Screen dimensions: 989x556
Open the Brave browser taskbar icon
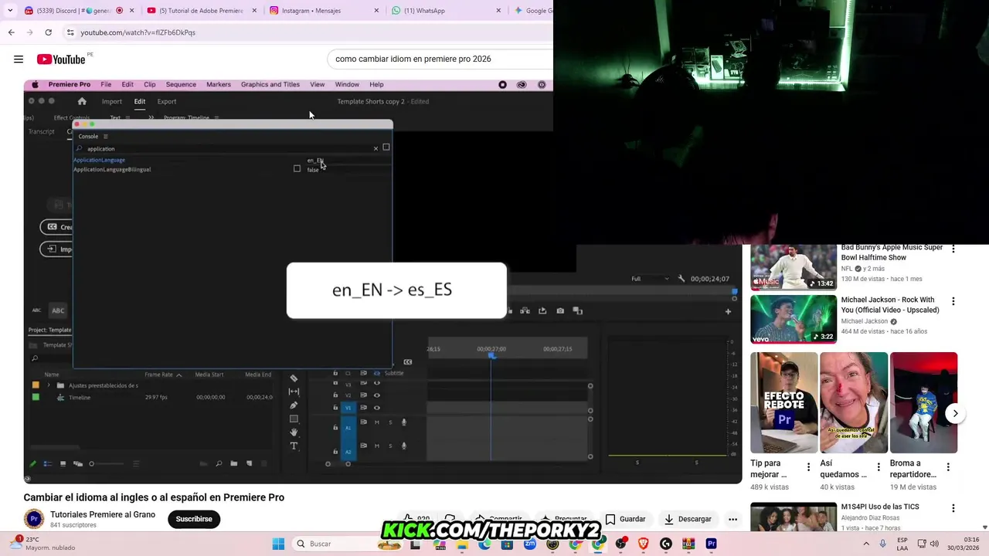(643, 544)
